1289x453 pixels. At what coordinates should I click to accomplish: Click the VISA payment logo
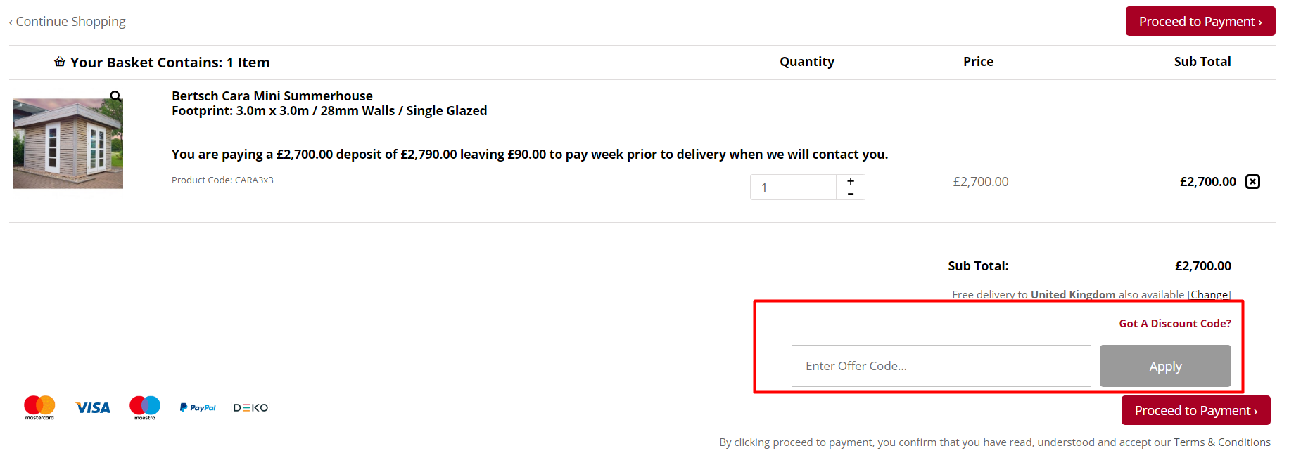coord(93,408)
